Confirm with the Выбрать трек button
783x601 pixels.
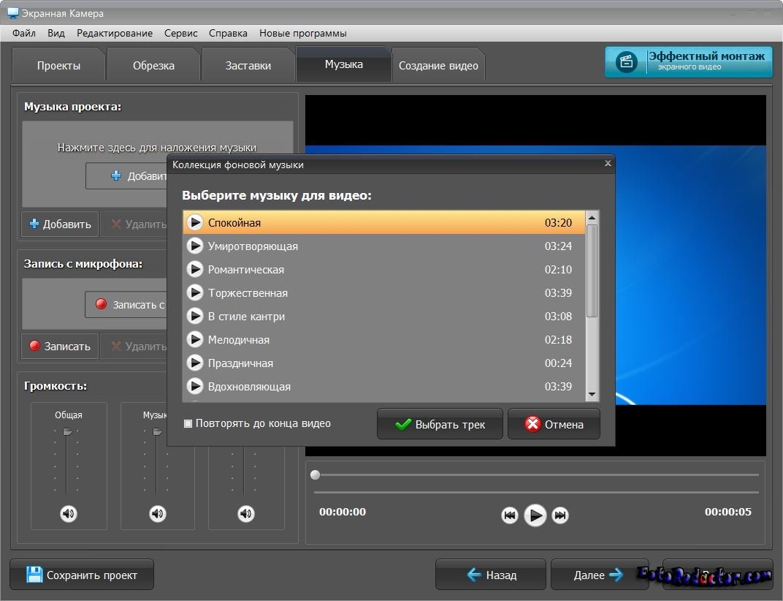[x=440, y=424]
